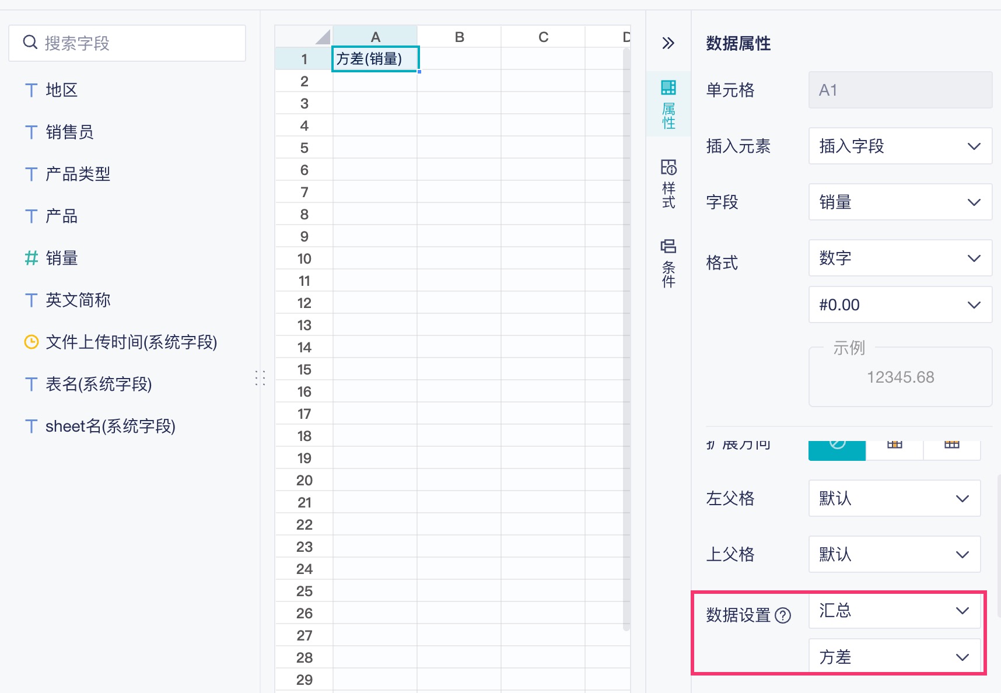Expand the 字段 dropdown showing 销量
Viewport: 1001px width, 693px height.
tap(900, 202)
